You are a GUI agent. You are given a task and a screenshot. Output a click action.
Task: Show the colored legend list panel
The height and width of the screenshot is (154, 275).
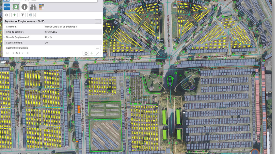pos(42,7)
